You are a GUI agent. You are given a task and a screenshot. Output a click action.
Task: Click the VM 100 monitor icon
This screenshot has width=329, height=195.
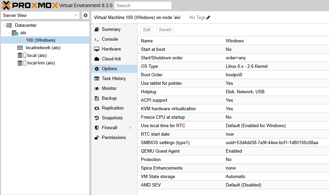20,40
